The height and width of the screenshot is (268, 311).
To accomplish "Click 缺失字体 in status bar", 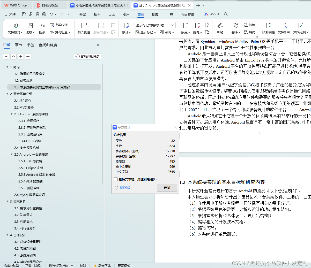I will pos(102,265).
